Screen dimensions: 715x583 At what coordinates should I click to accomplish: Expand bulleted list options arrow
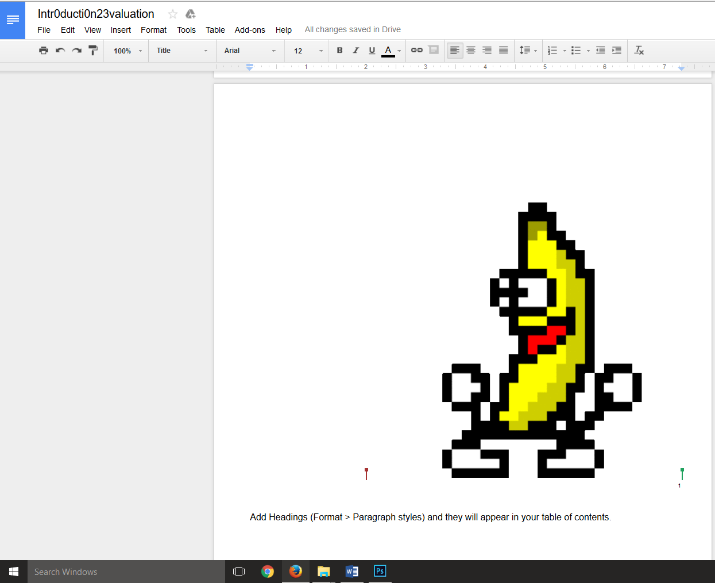pyautogui.click(x=588, y=51)
